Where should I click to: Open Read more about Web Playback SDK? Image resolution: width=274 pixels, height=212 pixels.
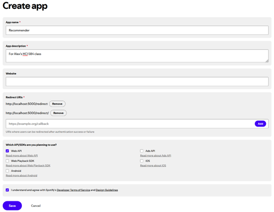[x=28, y=166]
